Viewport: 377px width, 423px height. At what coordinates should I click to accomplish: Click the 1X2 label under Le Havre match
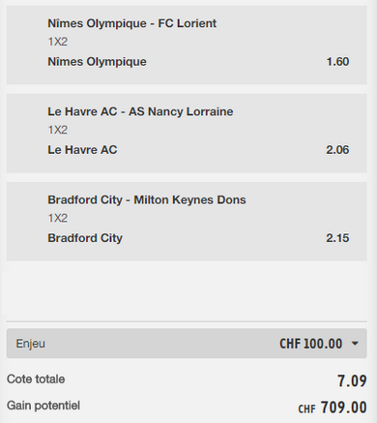[x=58, y=130]
